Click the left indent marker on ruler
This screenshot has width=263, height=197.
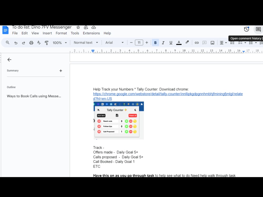pos(93,51)
